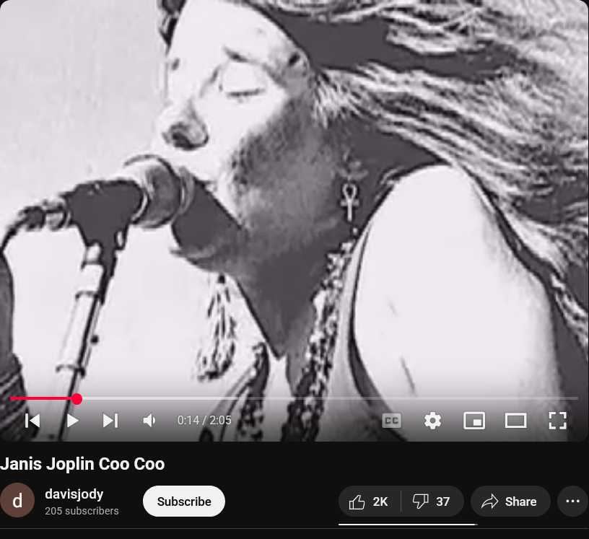Subscribe to the davisjody channel

(x=183, y=501)
